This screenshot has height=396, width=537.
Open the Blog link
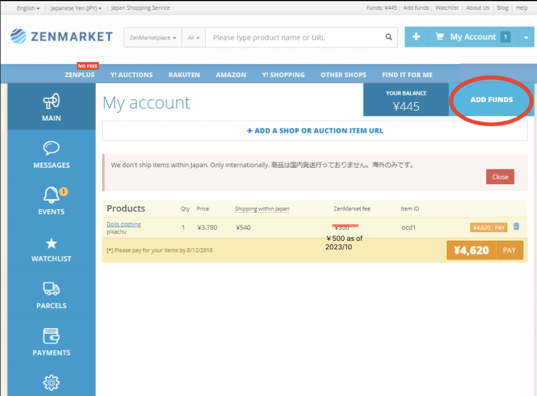click(502, 7)
